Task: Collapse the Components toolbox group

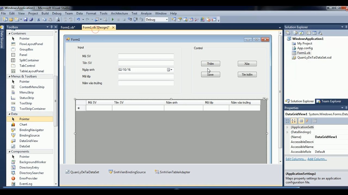Action: [x=9, y=151]
